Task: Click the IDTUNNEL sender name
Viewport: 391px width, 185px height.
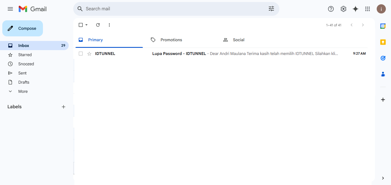Action: 105,54
